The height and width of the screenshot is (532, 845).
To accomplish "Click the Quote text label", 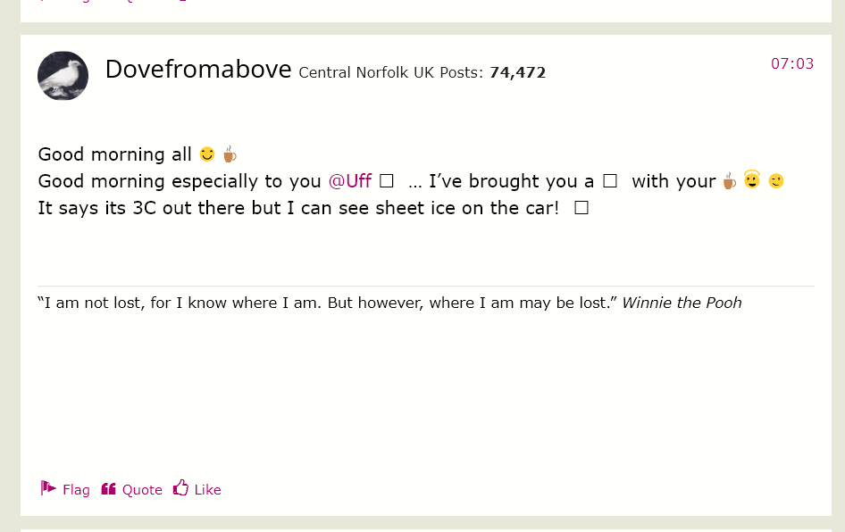I will [142, 489].
